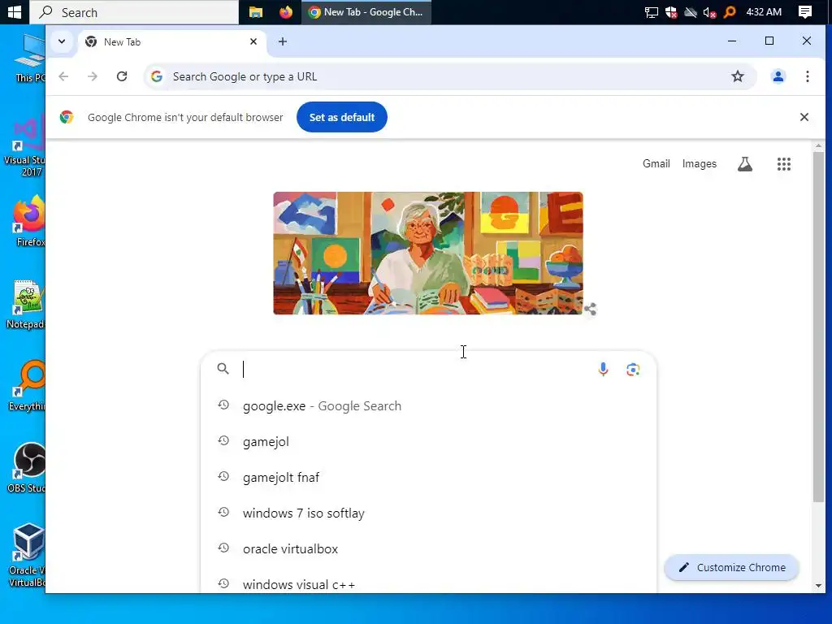Bookmark this tab with the star icon
Screen dimensions: 832x624
click(x=738, y=76)
